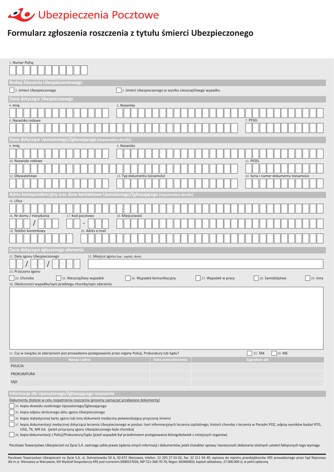
Task: Click the POLICJA row name and address cell
Action: pyautogui.click(x=79, y=366)
